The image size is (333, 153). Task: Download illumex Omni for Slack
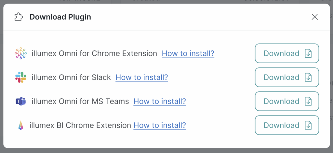286,77
